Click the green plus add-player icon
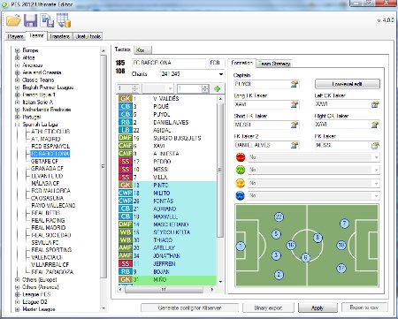 218,88
